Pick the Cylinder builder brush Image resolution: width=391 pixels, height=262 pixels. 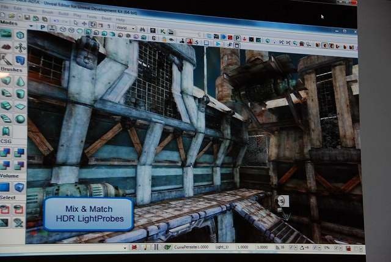tap(20, 94)
